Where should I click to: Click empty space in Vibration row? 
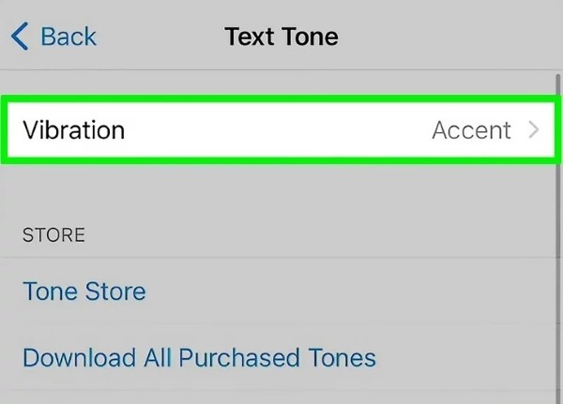point(281,129)
